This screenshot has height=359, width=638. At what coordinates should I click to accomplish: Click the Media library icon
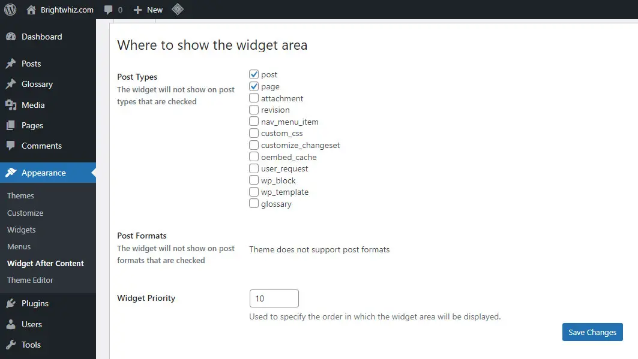pos(11,105)
